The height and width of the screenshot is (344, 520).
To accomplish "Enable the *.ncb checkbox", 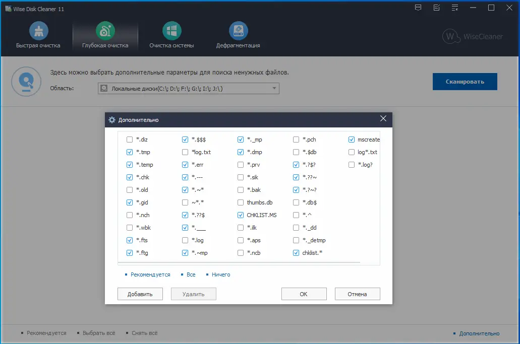I will click(x=241, y=253).
